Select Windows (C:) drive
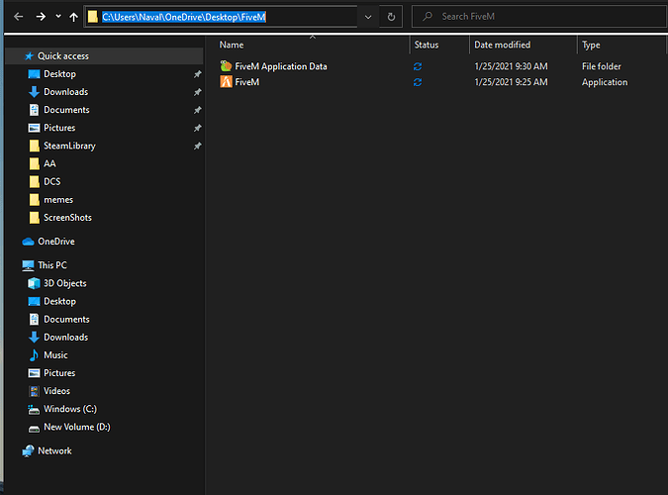This screenshot has height=495, width=668. 69,409
